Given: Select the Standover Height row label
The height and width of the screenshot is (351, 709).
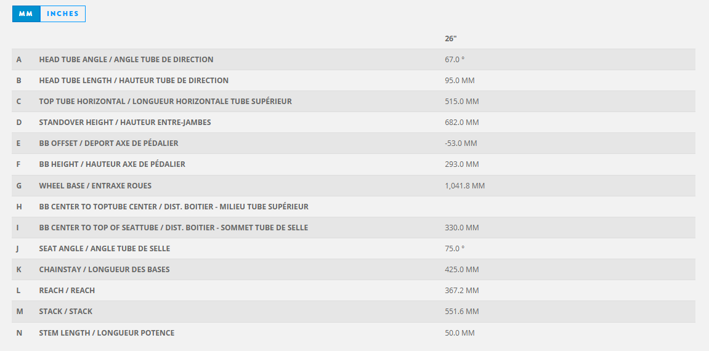Looking at the screenshot, I should pyautogui.click(x=125, y=123).
